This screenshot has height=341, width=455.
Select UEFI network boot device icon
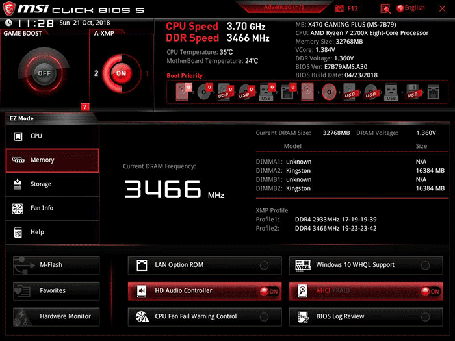(289, 92)
